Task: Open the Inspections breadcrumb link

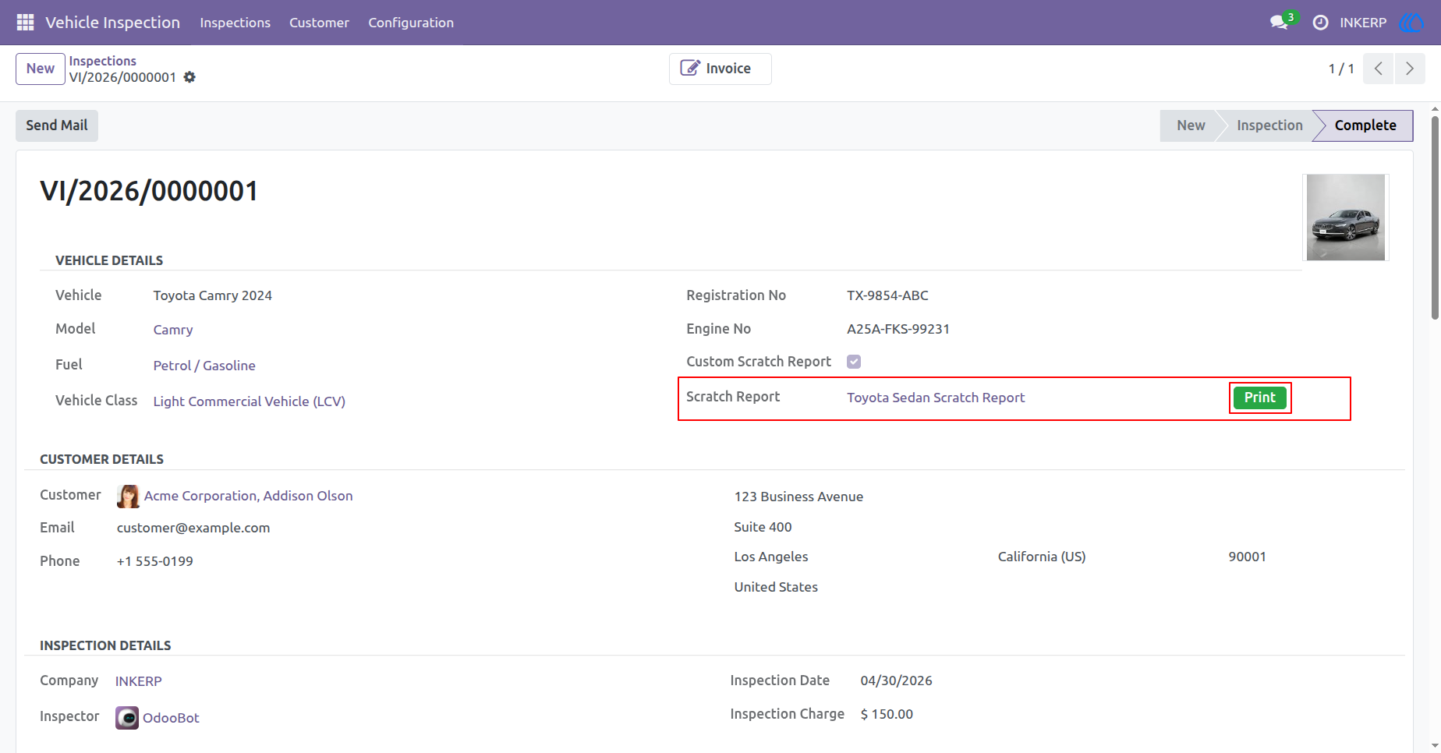Action: pos(102,61)
